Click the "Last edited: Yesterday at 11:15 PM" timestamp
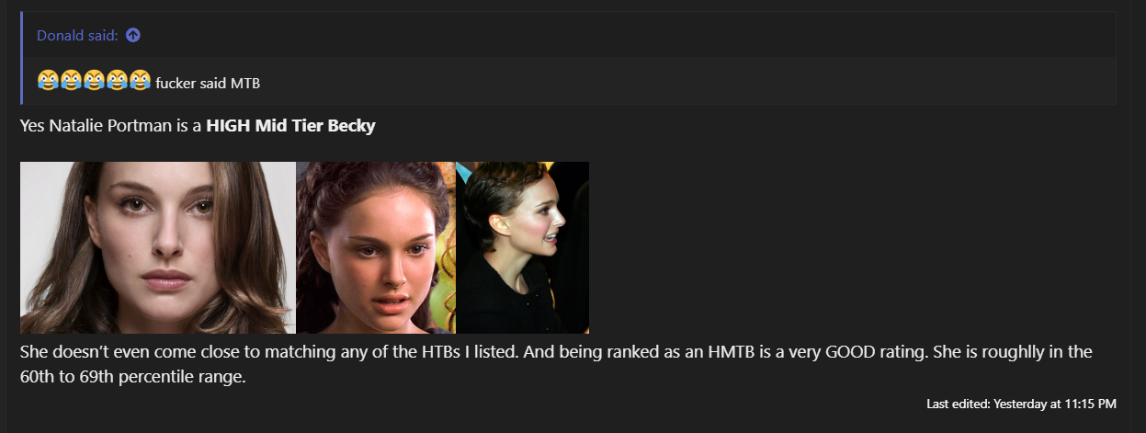The width and height of the screenshot is (1146, 433). (x=1021, y=404)
